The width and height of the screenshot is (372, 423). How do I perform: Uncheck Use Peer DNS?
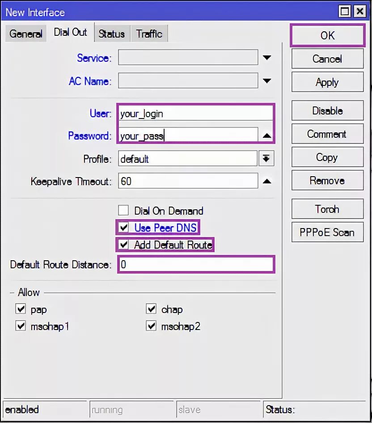tap(123, 228)
